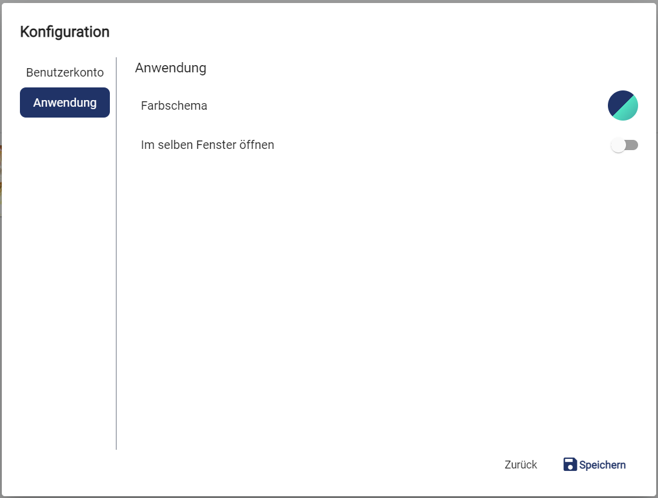658x498 pixels.
Task: Click the Farbschema color scheme circle
Action: coord(622,106)
